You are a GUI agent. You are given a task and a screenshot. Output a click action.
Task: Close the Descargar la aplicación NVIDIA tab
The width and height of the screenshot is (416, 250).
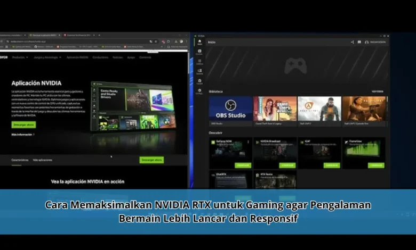point(59,35)
